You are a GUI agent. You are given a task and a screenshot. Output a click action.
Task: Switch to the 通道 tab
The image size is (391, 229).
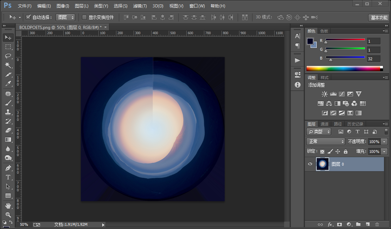click(325, 124)
